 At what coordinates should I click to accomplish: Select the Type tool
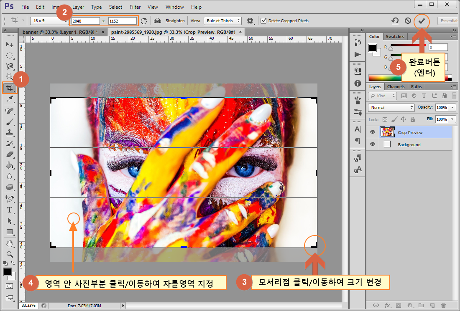9,210
